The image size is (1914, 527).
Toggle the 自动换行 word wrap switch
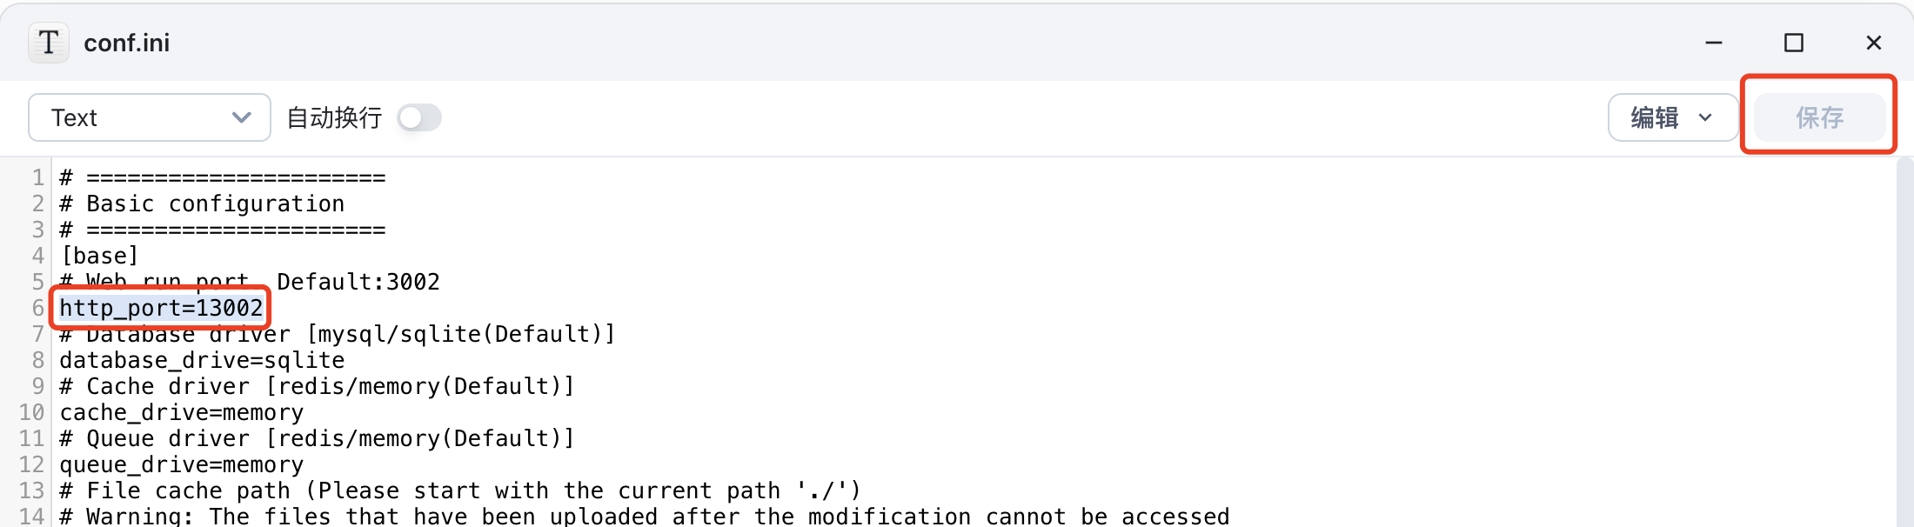[419, 117]
